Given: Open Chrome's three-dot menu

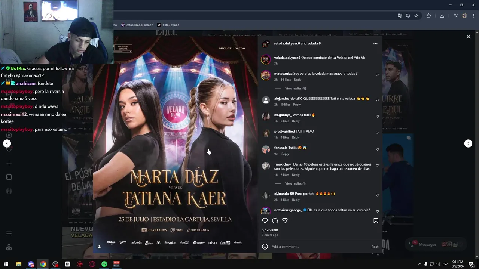Looking at the screenshot, I should coord(473,16).
